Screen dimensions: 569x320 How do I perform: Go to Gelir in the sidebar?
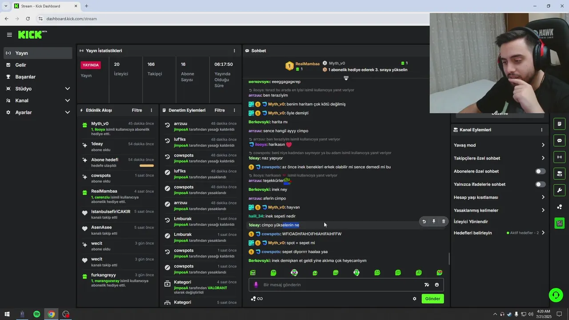coord(38,65)
